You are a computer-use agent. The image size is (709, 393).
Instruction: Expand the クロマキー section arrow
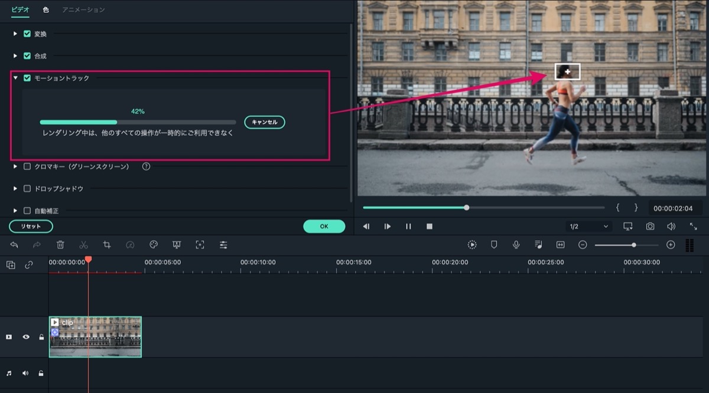tap(15, 166)
